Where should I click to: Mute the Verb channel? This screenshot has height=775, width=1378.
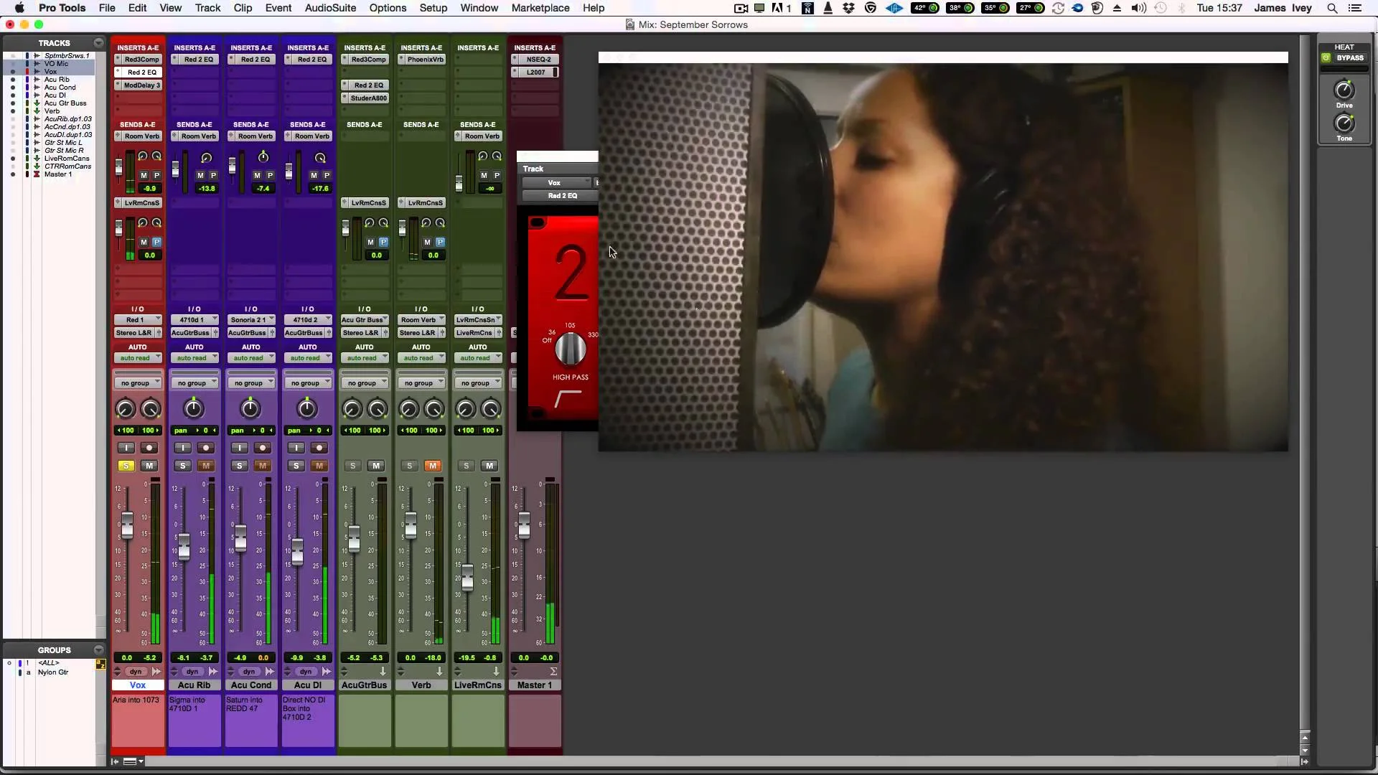click(433, 466)
